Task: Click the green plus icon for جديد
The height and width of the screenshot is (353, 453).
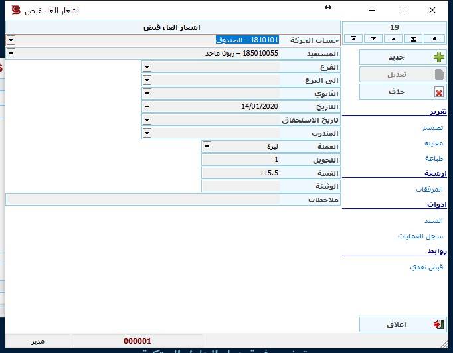Action: [x=439, y=57]
